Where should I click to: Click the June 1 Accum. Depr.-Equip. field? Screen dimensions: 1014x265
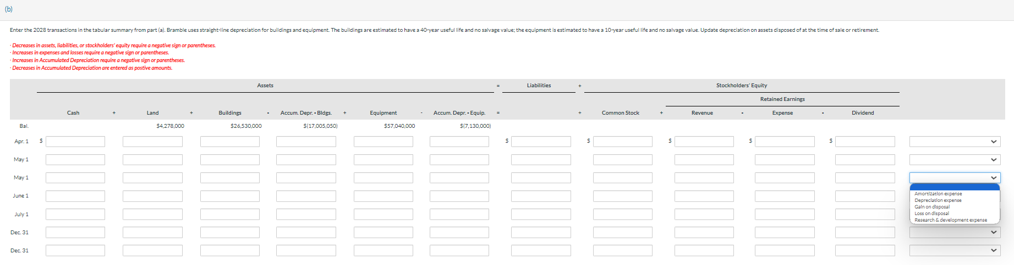tap(459, 196)
